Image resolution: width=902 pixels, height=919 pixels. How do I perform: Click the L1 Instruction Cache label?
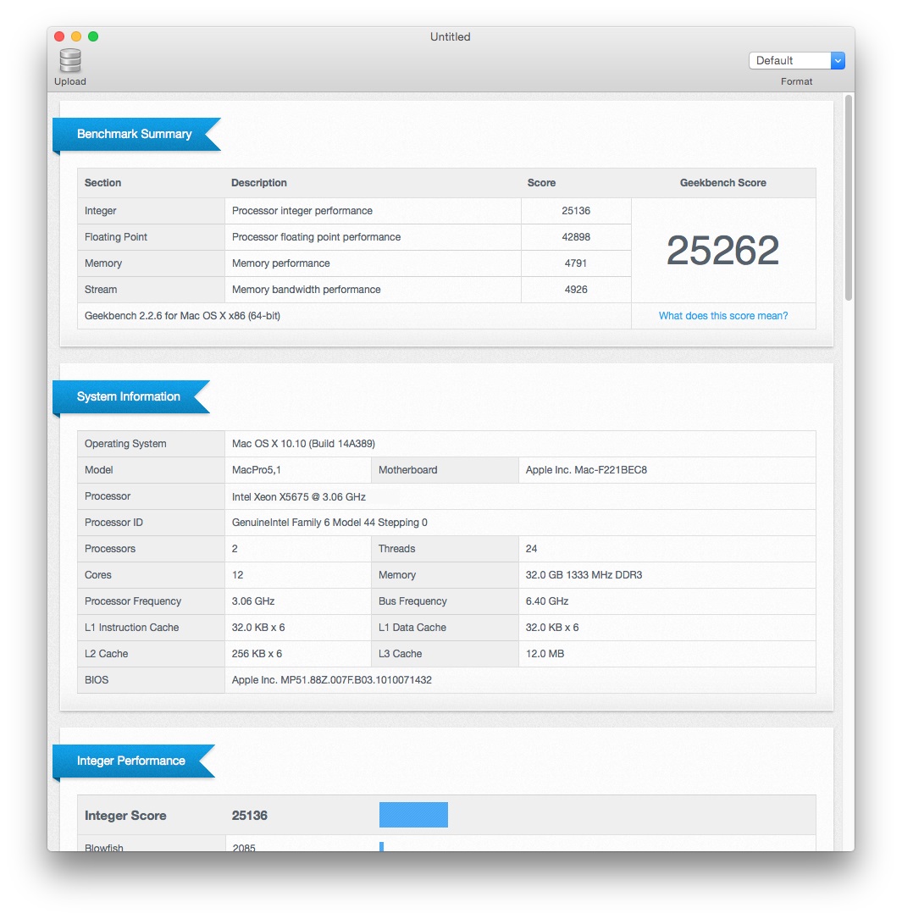pos(132,628)
